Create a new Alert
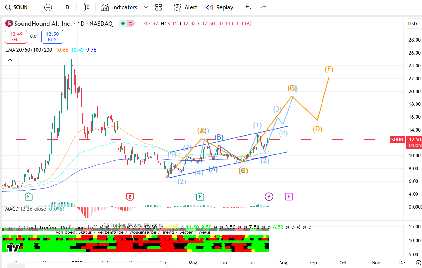Viewport: 422px width, 268px height. [x=185, y=7]
